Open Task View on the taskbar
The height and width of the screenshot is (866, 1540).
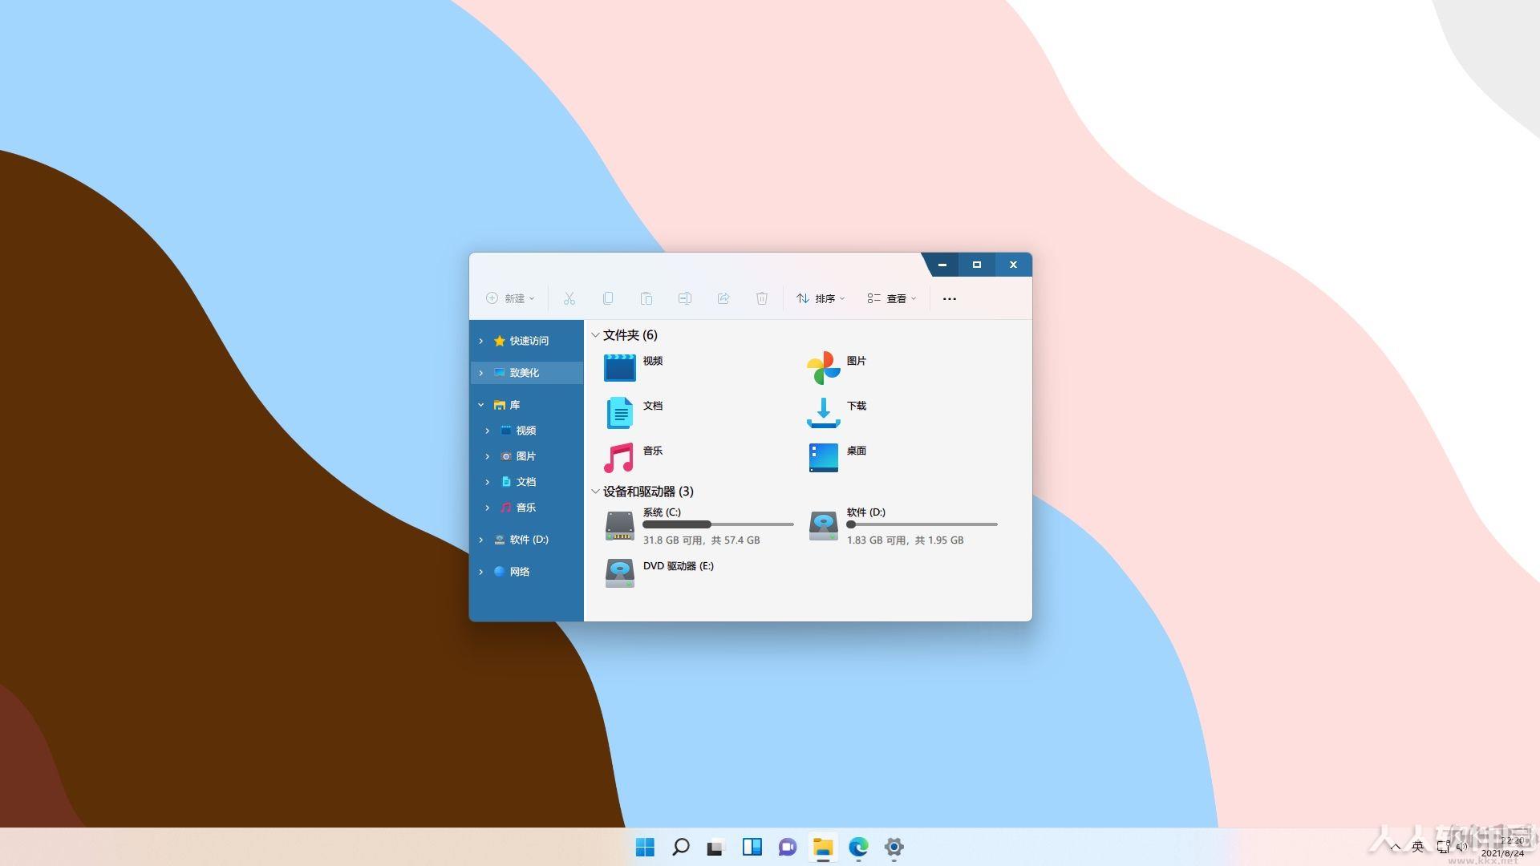(x=715, y=847)
